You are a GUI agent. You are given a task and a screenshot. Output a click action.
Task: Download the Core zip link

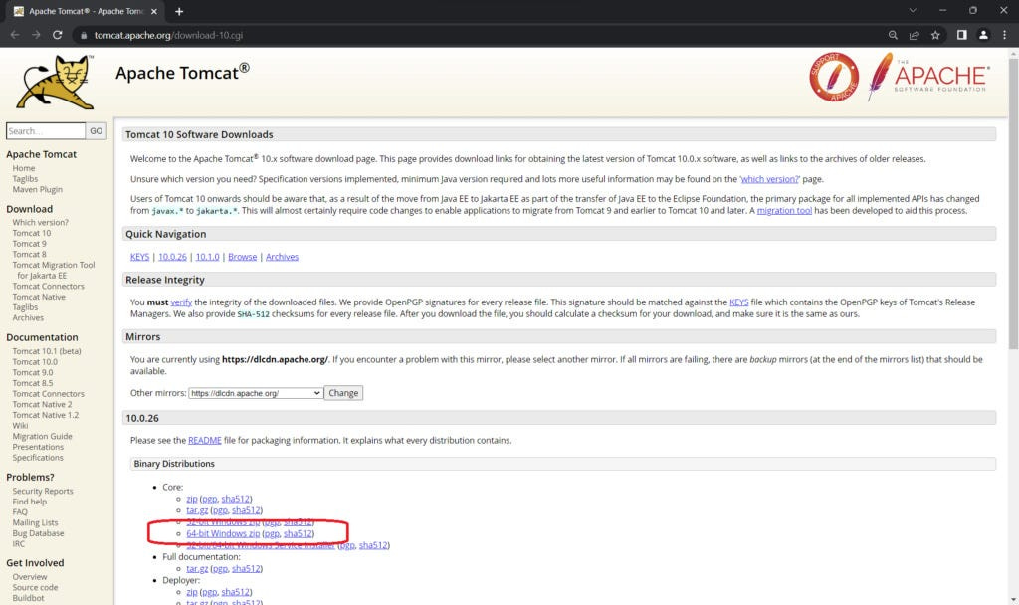pos(192,500)
